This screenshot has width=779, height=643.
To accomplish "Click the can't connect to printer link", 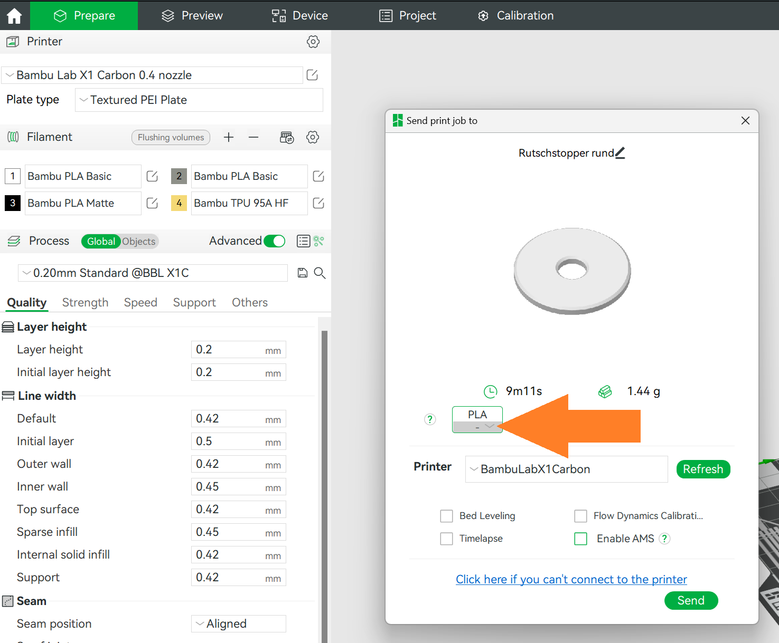I will coord(571,579).
